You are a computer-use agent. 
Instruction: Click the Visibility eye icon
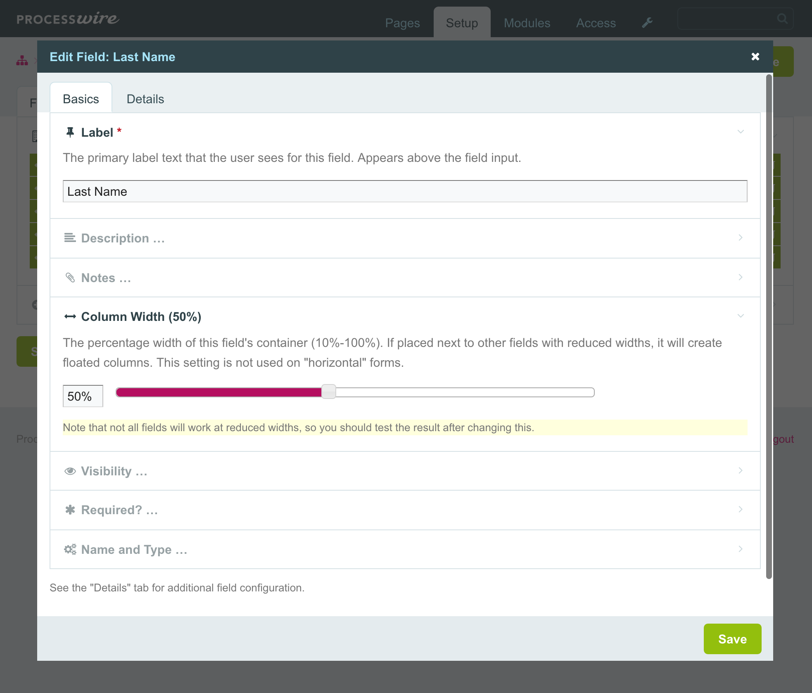point(70,471)
